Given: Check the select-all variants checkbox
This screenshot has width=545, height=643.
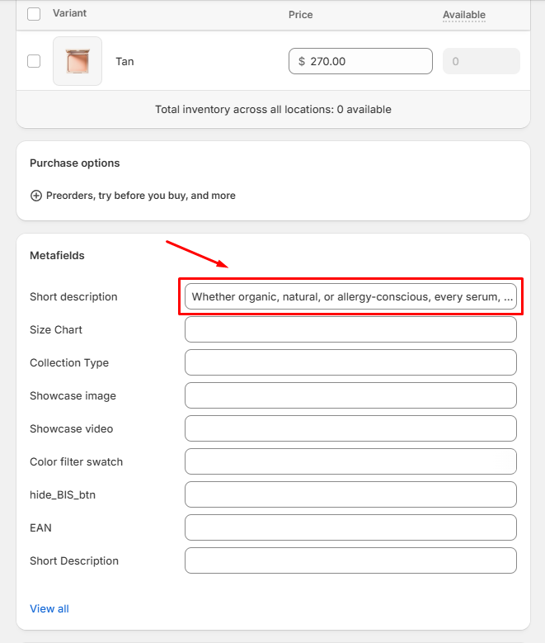Looking at the screenshot, I should coord(34,14).
